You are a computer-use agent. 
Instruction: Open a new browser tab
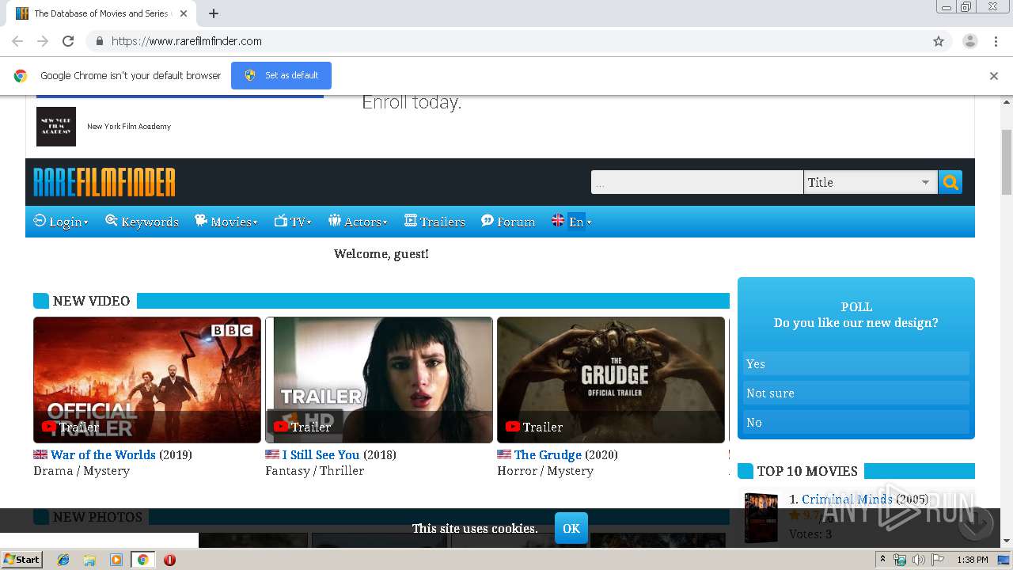coord(214,13)
